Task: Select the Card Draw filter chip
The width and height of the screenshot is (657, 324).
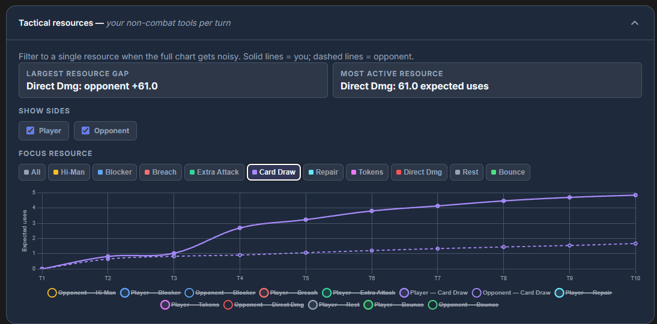Action: [x=274, y=172]
